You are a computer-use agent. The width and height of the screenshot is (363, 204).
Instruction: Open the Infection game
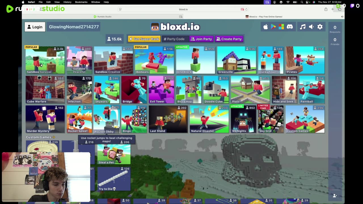coord(79,90)
